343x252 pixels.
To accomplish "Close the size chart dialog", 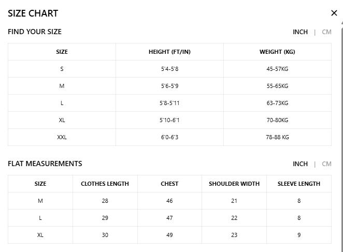I will click(x=334, y=13).
